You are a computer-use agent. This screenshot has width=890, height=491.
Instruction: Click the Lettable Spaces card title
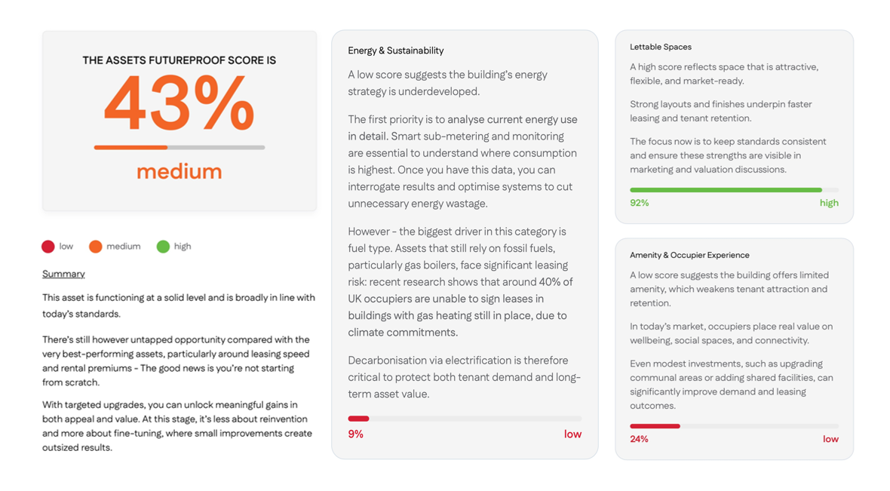pos(661,47)
